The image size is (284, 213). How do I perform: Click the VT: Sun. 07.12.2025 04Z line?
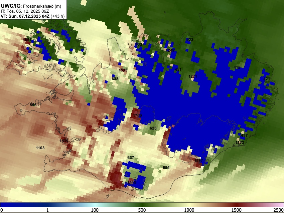pyautogui.click(x=33, y=16)
